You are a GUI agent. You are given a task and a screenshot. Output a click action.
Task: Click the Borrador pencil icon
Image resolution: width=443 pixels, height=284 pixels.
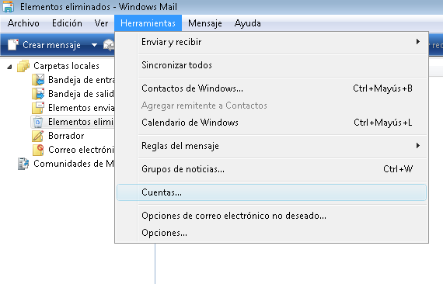click(x=38, y=136)
